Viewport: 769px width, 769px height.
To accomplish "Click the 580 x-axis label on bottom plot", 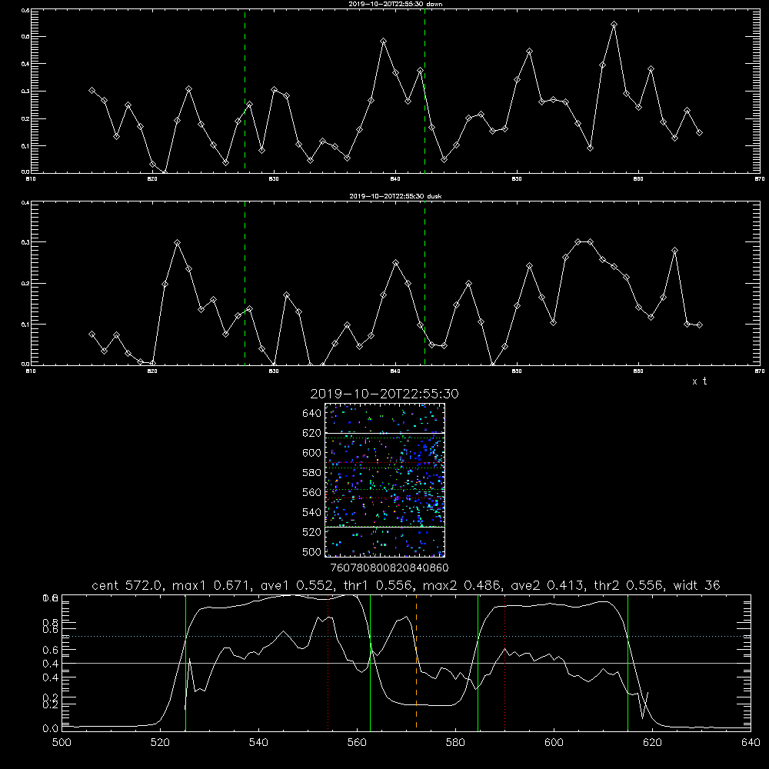I will (x=455, y=743).
